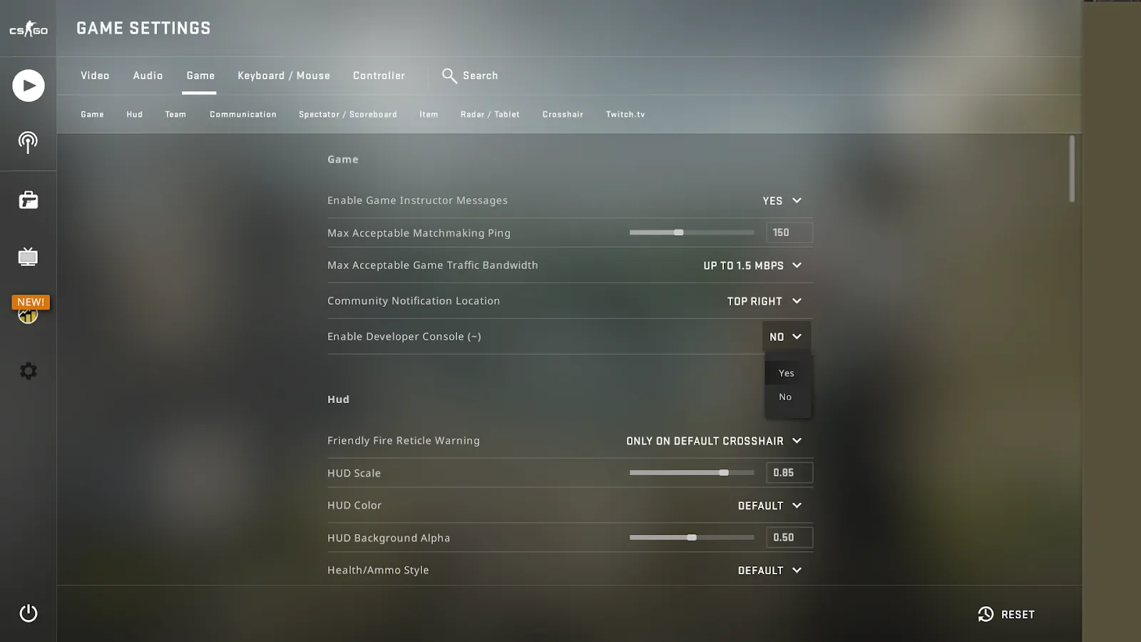Image resolution: width=1141 pixels, height=642 pixels.
Task: Click the Max Acceptable Matchmaking Ping label
Action: pos(419,233)
